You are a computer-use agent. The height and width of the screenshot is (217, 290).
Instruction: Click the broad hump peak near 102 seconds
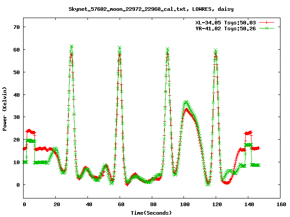coord(186,103)
